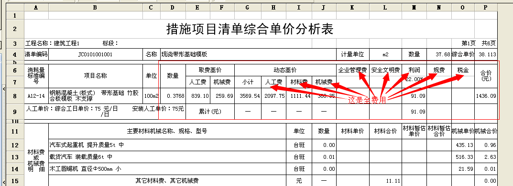Click the 汽车式起重机 提升质量5t row
This screenshot has width=513, height=186.
167,145
